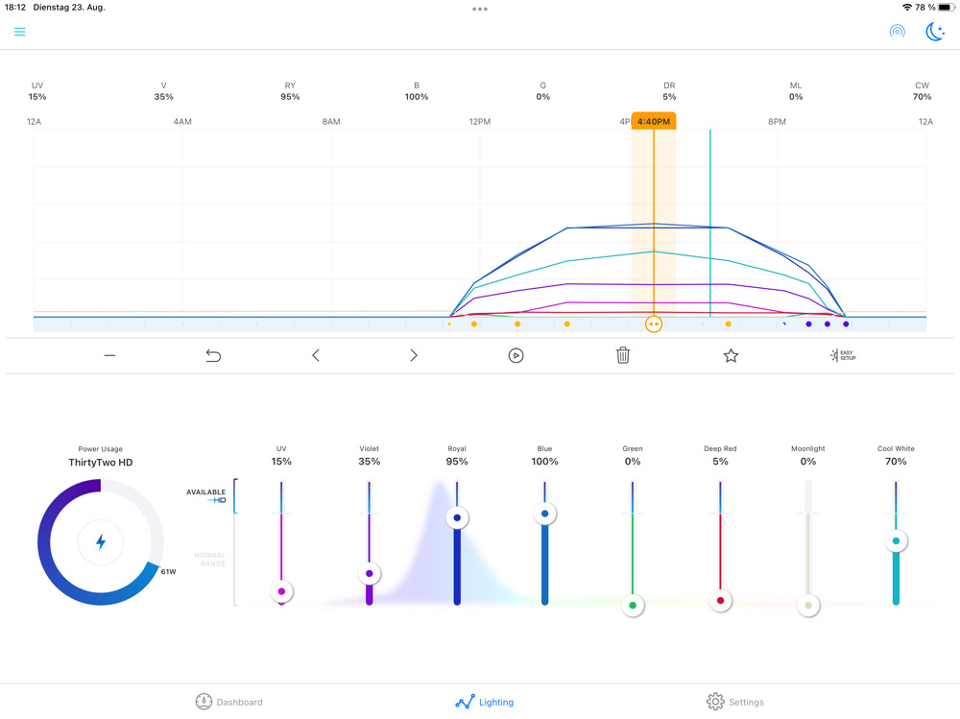The width and height of the screenshot is (960, 719).
Task: Go to previous time point
Action: [316, 355]
